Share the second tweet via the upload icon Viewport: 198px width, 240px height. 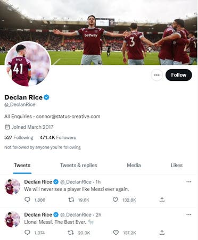click(162, 233)
